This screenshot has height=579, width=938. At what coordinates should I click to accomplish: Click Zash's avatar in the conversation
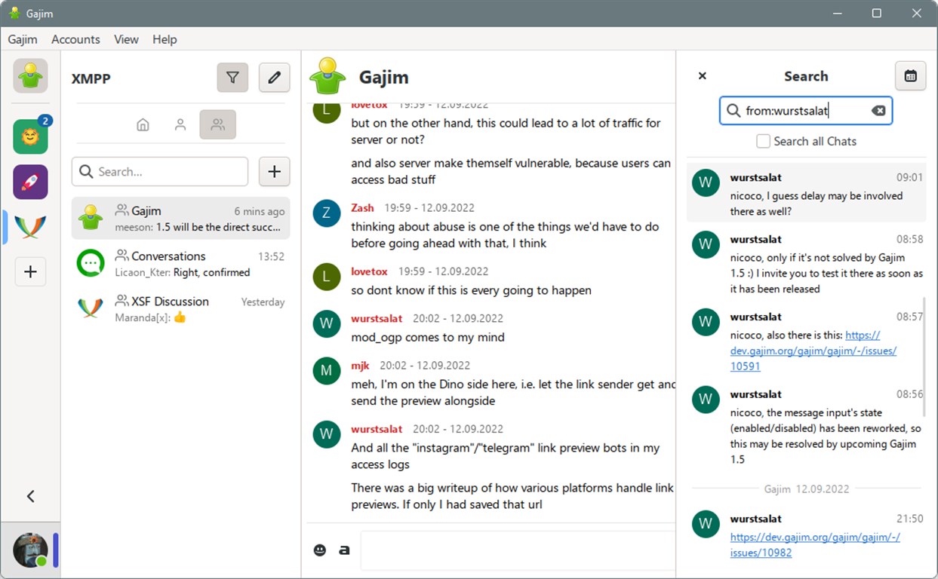327,213
